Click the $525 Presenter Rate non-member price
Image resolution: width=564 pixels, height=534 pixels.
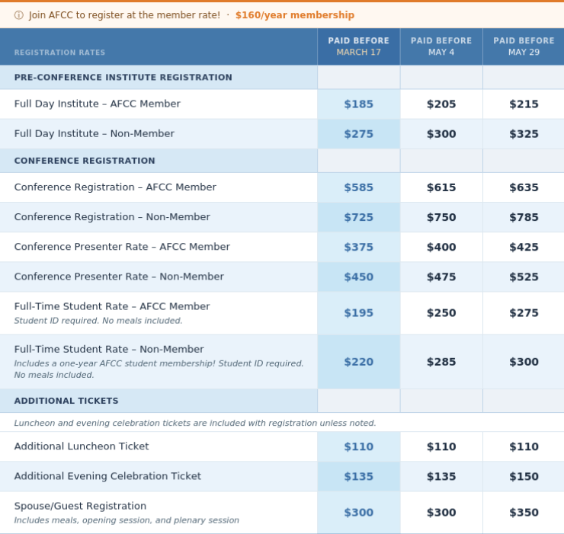[524, 277]
